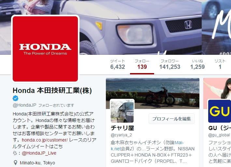This screenshot has width=231, height=167.
Task: Click the location pin icon beside Minato-ku
Action: 15,163
